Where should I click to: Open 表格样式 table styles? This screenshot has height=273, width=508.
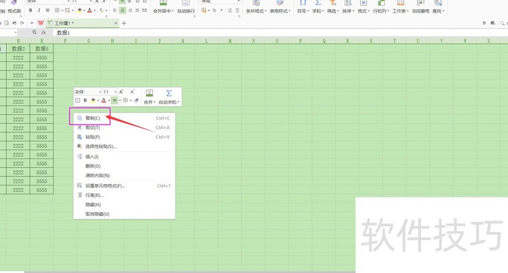click(x=280, y=7)
